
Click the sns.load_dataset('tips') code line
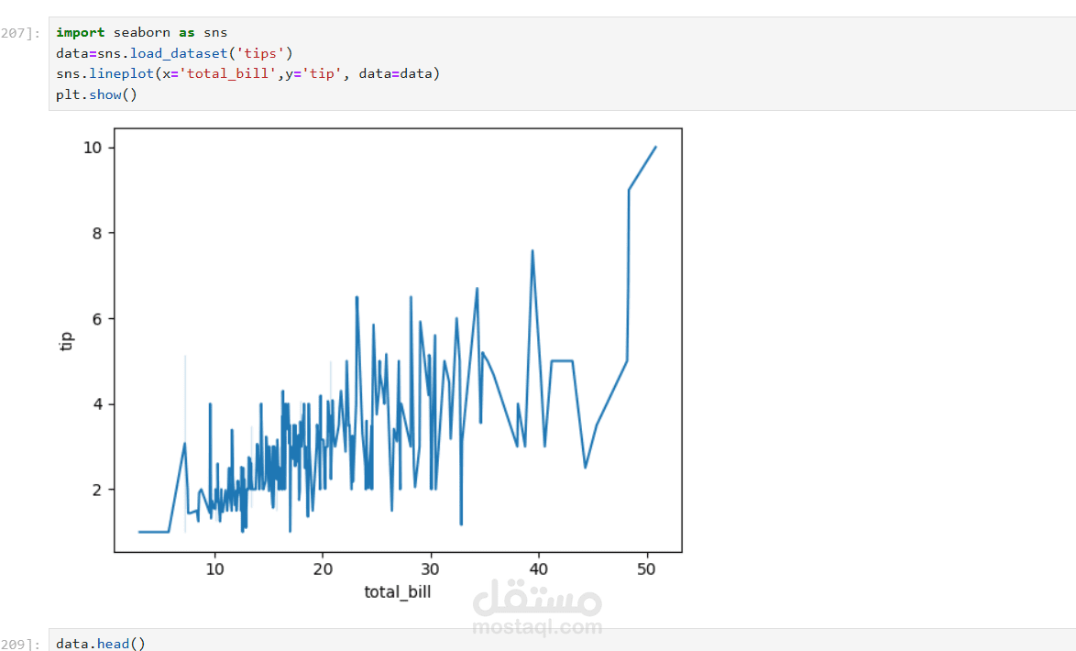pos(174,53)
